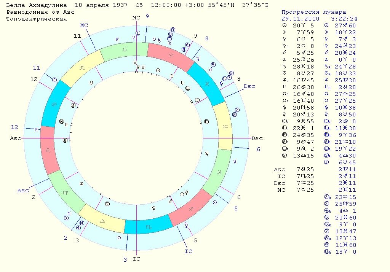Viewport: 390px width, 272px height.
Task: Click the black MC label atop the chart
Action: tap(136, 17)
